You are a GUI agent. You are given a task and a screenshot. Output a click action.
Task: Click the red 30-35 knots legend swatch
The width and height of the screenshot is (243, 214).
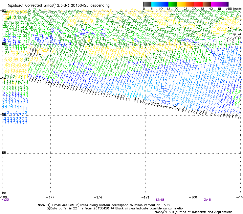[198, 4]
